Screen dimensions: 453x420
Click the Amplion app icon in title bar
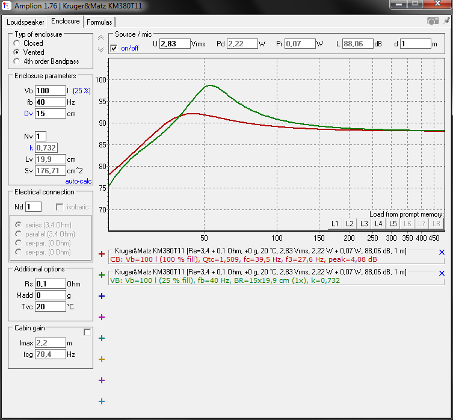point(7,5)
